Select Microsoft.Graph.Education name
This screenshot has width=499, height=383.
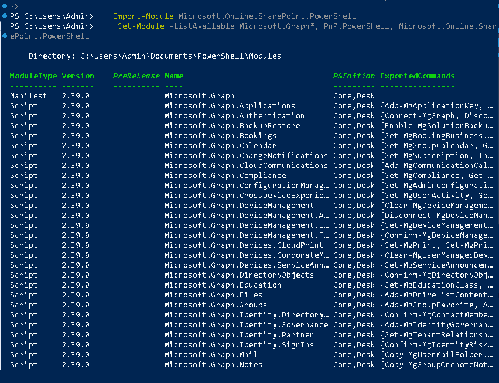pos(223,285)
